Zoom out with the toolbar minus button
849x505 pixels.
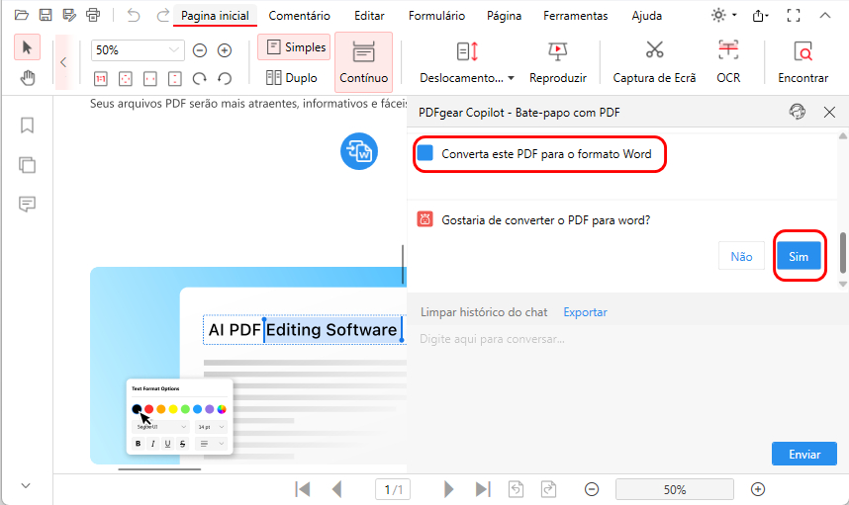[200, 50]
